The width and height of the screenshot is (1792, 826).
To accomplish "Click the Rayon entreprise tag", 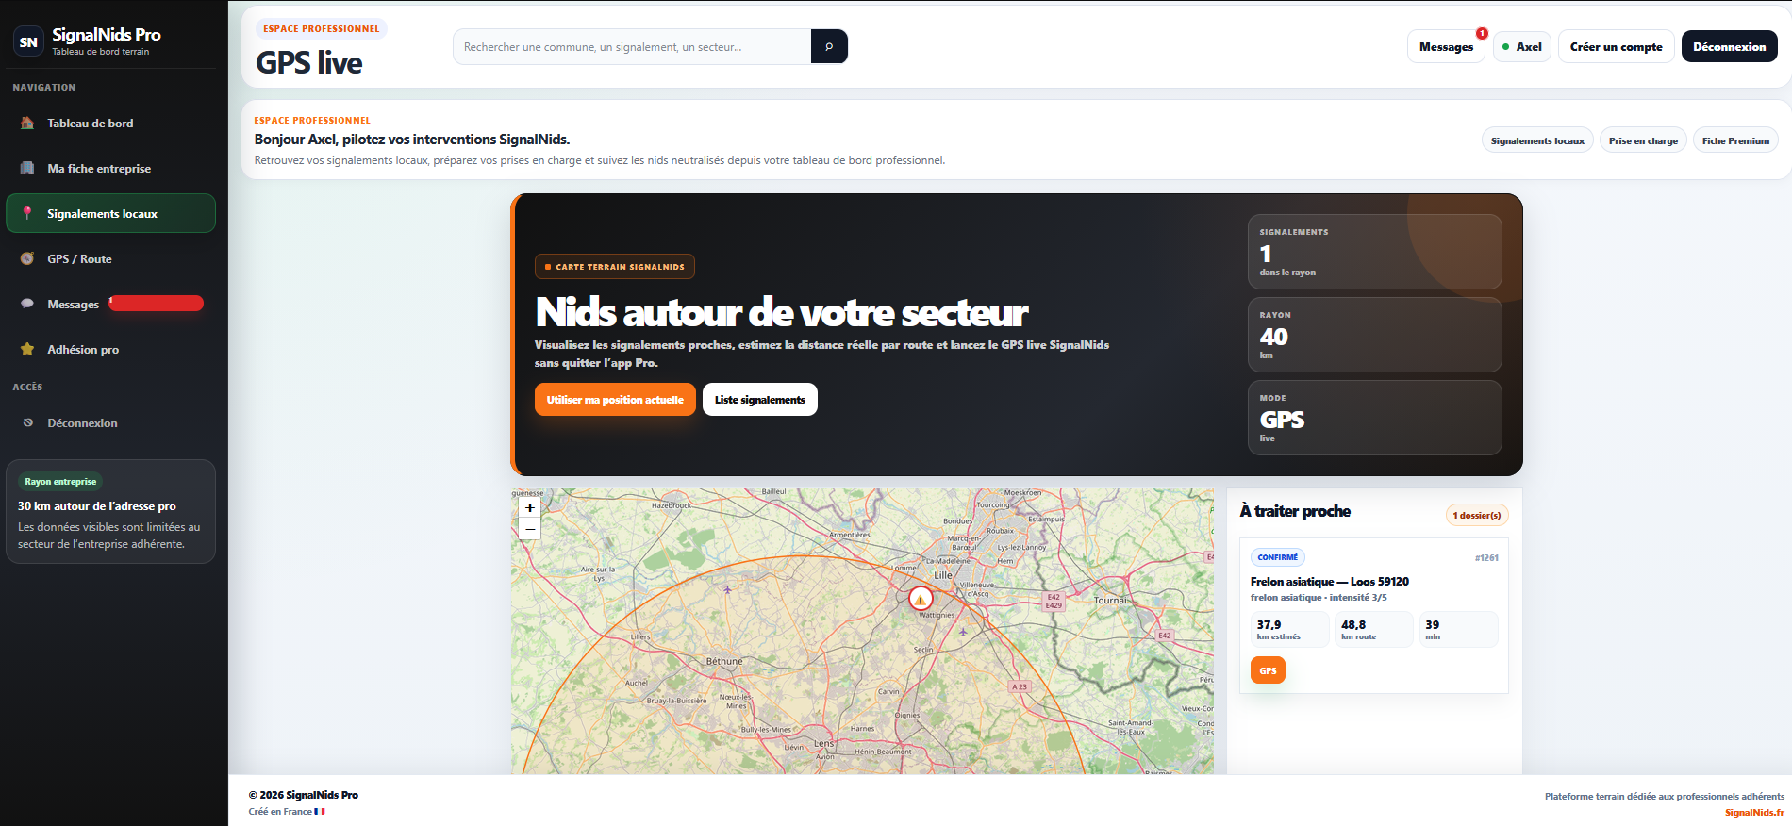I will 60,481.
